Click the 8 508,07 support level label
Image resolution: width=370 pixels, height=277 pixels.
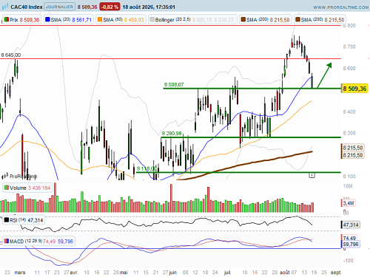pyautogui.click(x=174, y=85)
